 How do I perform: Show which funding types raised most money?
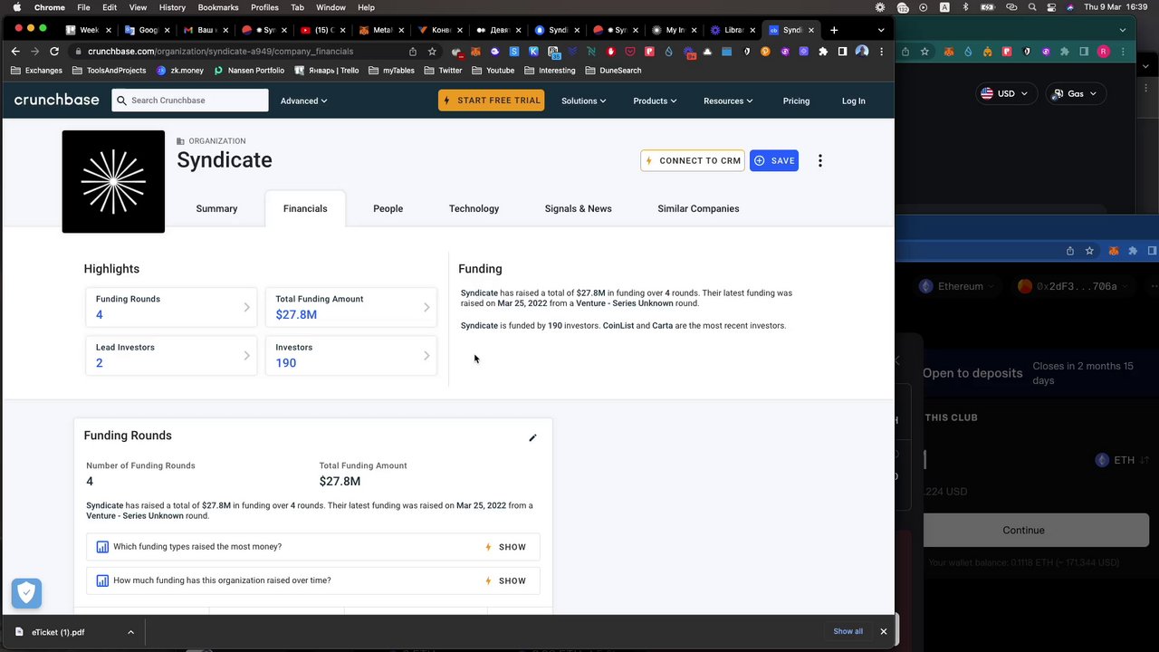pyautogui.click(x=505, y=547)
